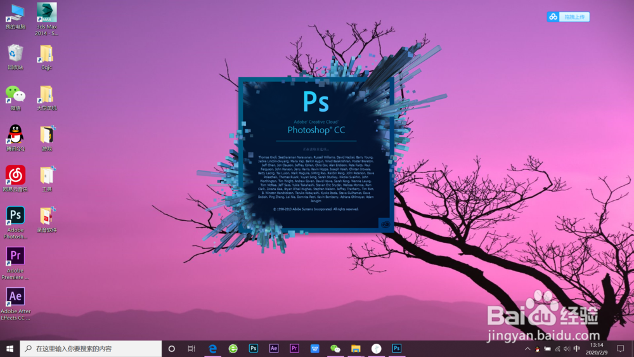Open the 我的电脑 desktop icon
Image resolution: width=634 pixels, height=357 pixels.
click(15, 16)
